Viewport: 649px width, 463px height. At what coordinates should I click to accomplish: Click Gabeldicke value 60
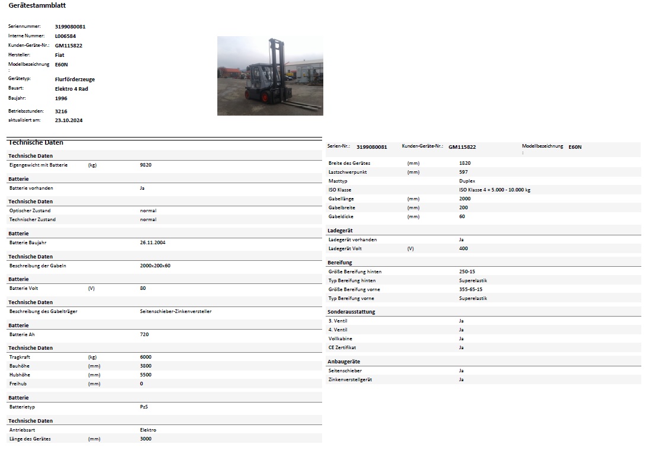point(462,216)
